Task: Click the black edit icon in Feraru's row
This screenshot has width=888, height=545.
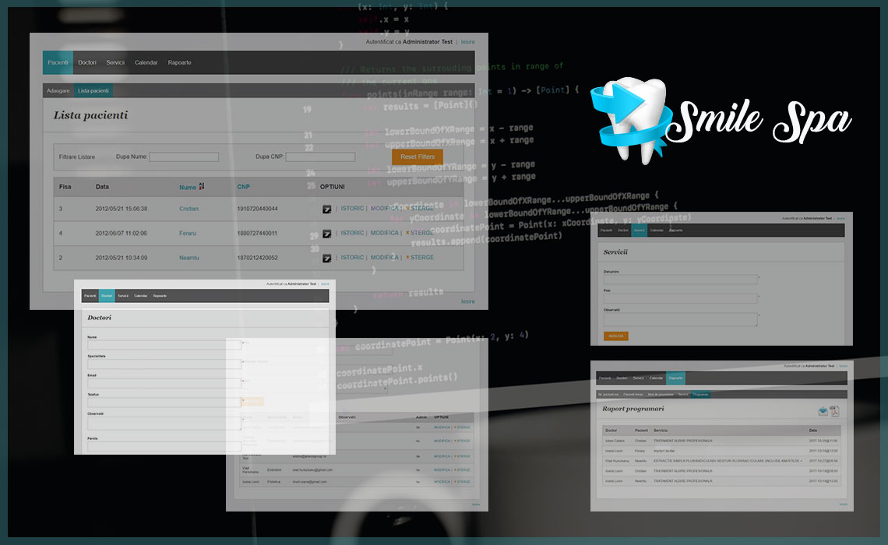Action: coord(327,234)
